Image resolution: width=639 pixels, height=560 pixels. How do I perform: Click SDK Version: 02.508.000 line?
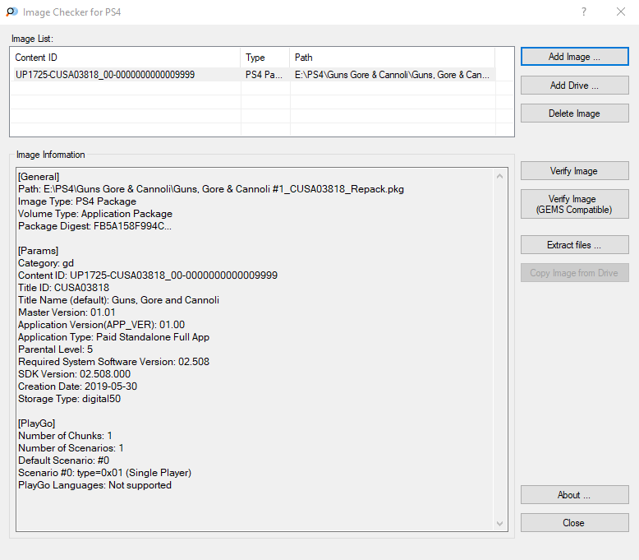tap(74, 374)
